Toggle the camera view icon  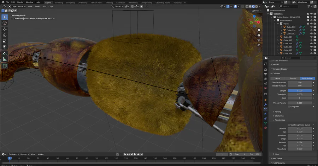click(x=259, y=40)
